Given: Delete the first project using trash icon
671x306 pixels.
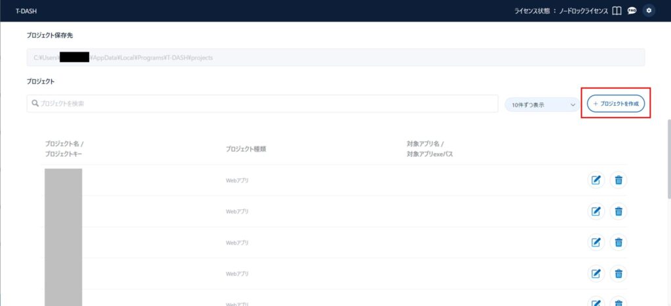Looking at the screenshot, I should [x=618, y=180].
